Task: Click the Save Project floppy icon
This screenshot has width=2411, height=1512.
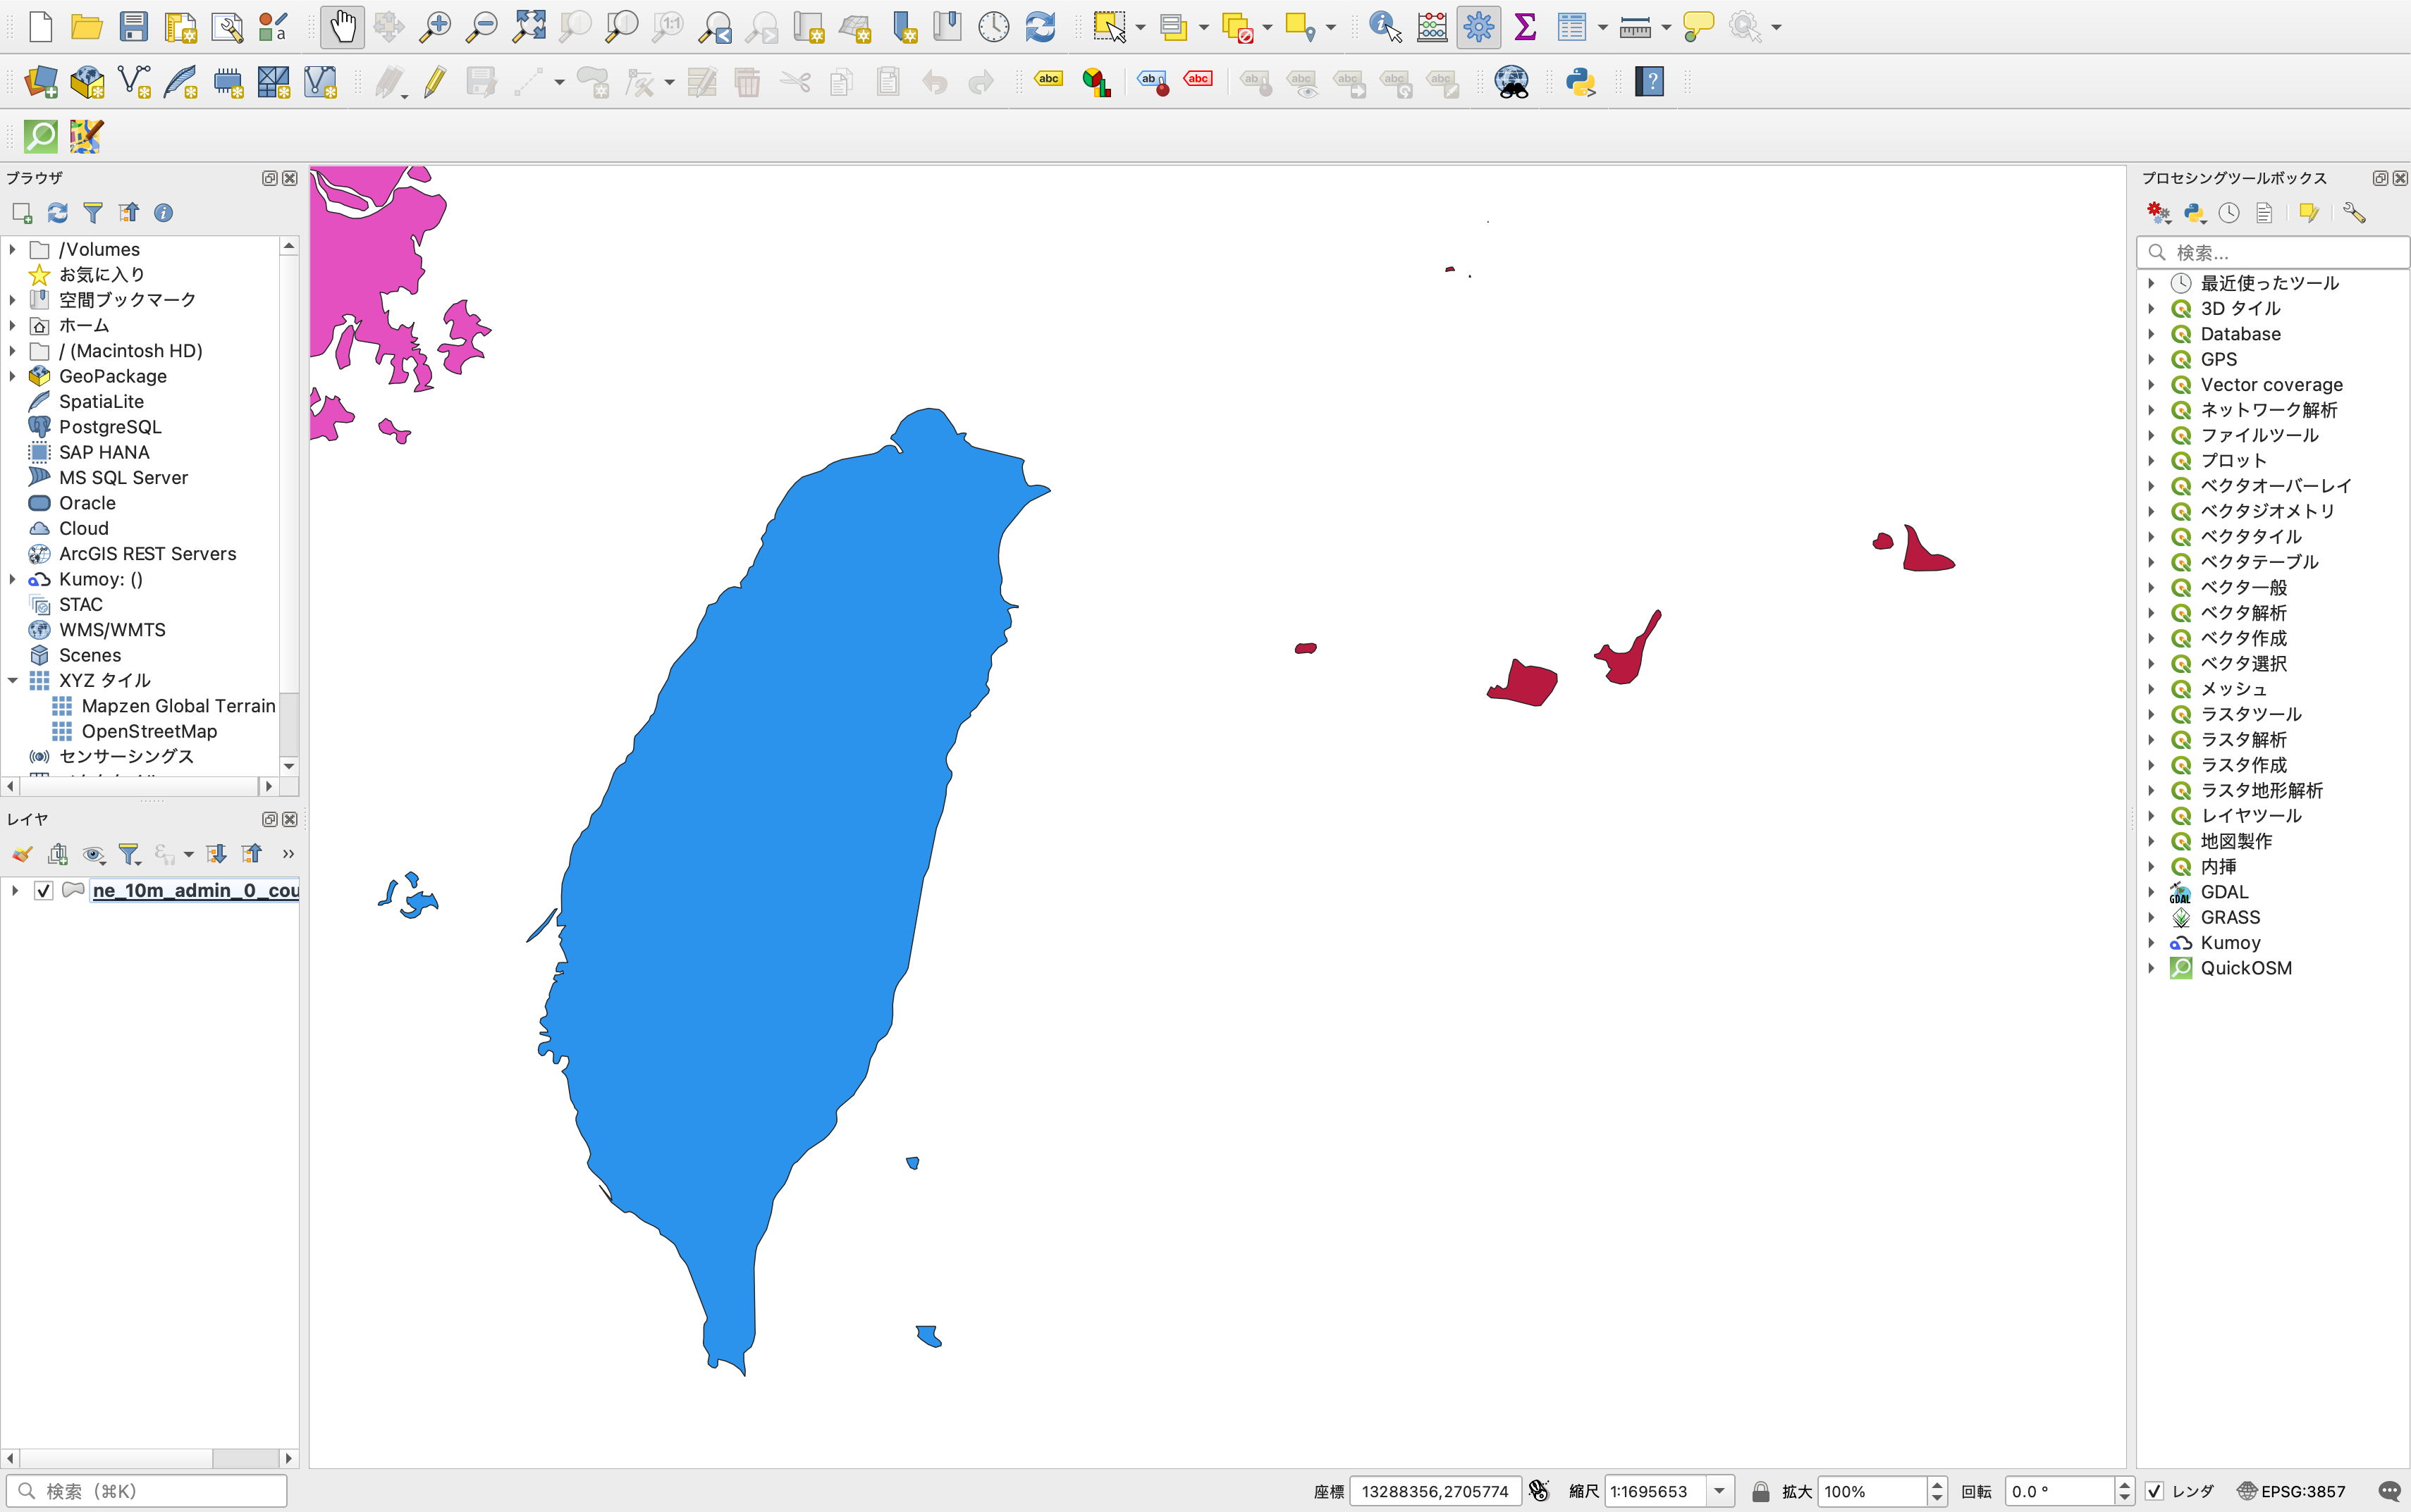Action: tap(133, 27)
